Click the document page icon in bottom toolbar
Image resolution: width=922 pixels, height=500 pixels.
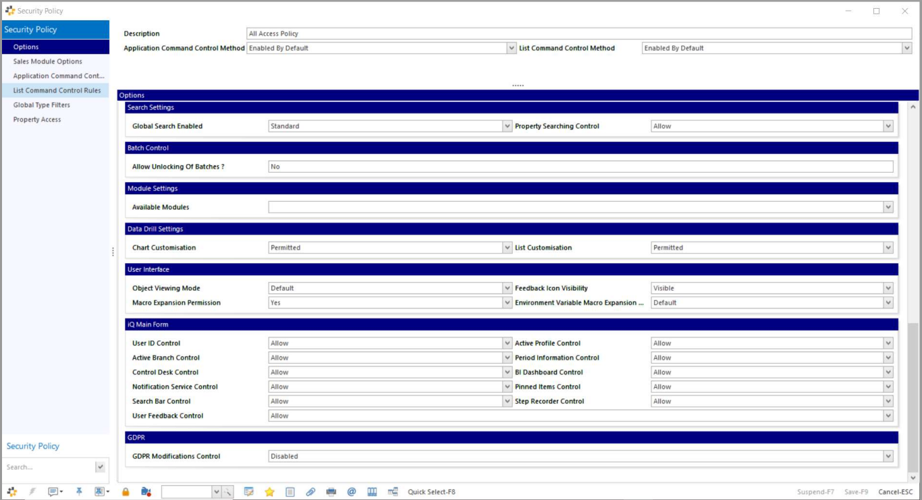coord(290,492)
